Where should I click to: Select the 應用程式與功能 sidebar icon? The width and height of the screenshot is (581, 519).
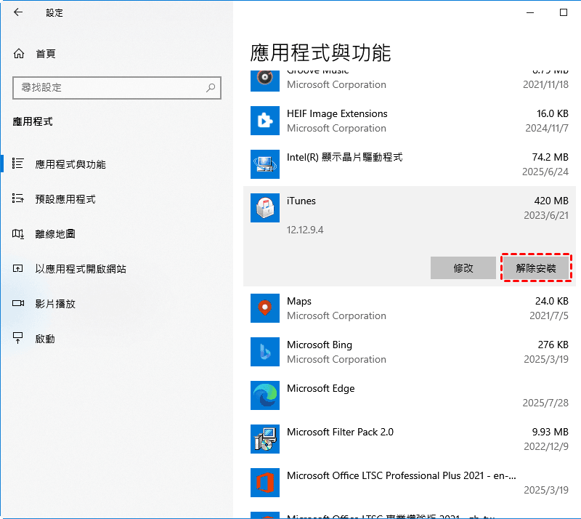17,164
